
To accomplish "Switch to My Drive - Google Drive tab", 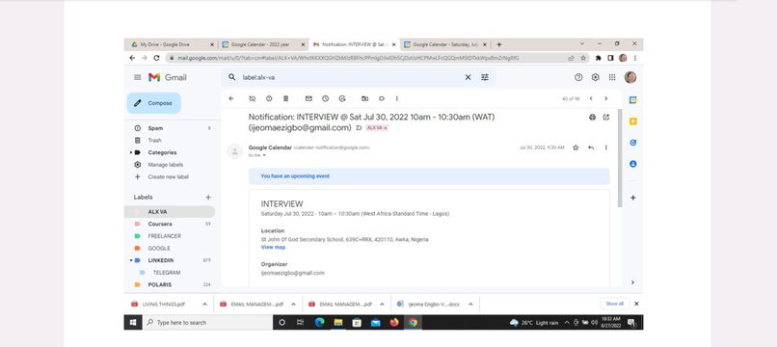I will click(x=173, y=44).
